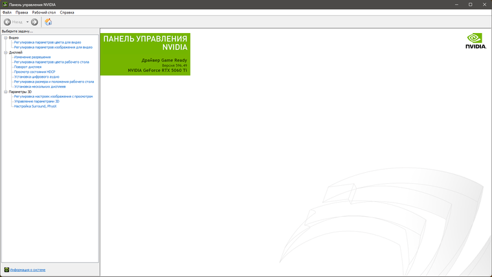Click the Forward arrow icon in toolbar
This screenshot has width=492, height=277.
(x=34, y=22)
